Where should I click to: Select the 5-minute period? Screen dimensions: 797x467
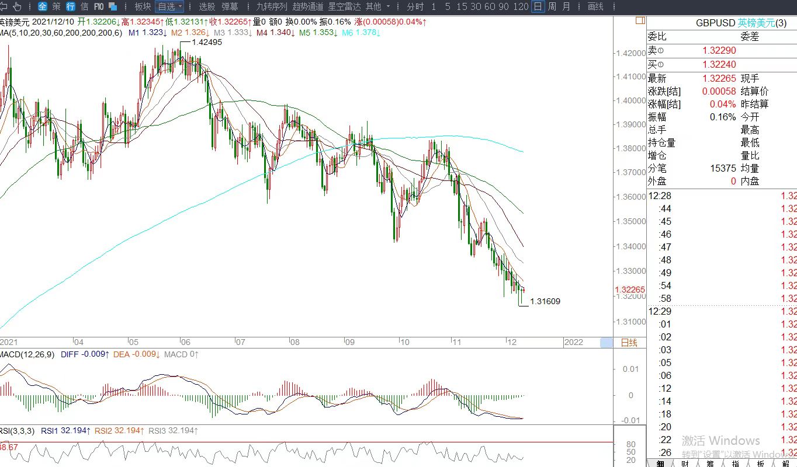(448, 6)
